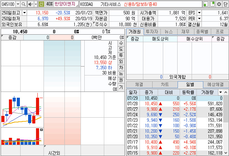Switch to the 종목별 tab
Screen dimensions: 229x156
(202, 32)
